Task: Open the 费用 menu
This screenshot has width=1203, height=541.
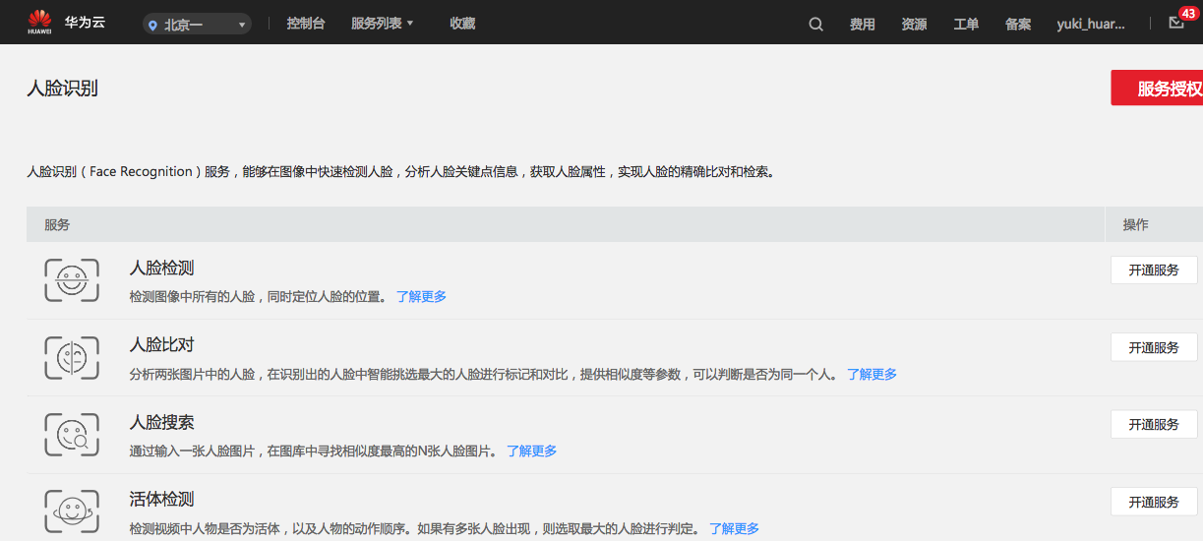Action: (863, 25)
